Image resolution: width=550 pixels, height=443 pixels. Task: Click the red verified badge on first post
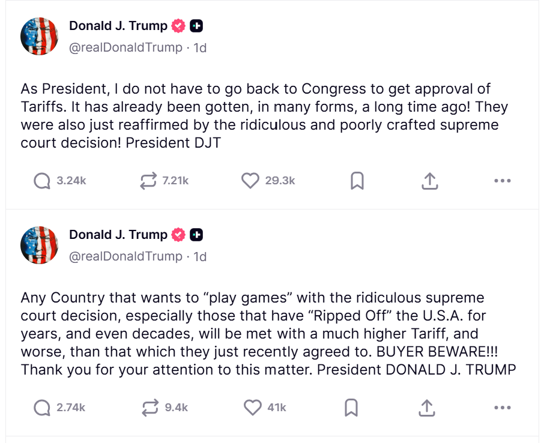pyautogui.click(x=178, y=26)
